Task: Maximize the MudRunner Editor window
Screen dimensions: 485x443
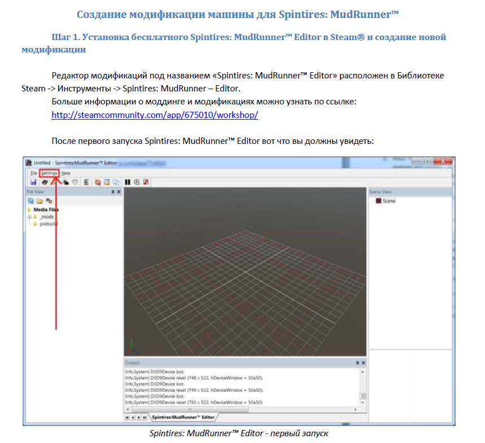Action: (x=427, y=161)
